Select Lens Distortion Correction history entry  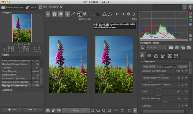click(x=21, y=61)
